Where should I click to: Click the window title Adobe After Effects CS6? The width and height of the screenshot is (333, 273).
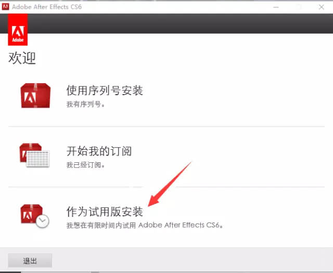(47, 7)
